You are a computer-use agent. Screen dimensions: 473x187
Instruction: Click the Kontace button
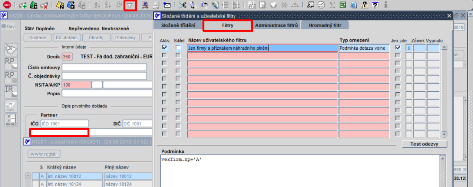coord(38,38)
